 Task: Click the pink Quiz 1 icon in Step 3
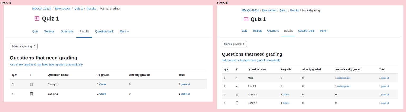(37, 18)
